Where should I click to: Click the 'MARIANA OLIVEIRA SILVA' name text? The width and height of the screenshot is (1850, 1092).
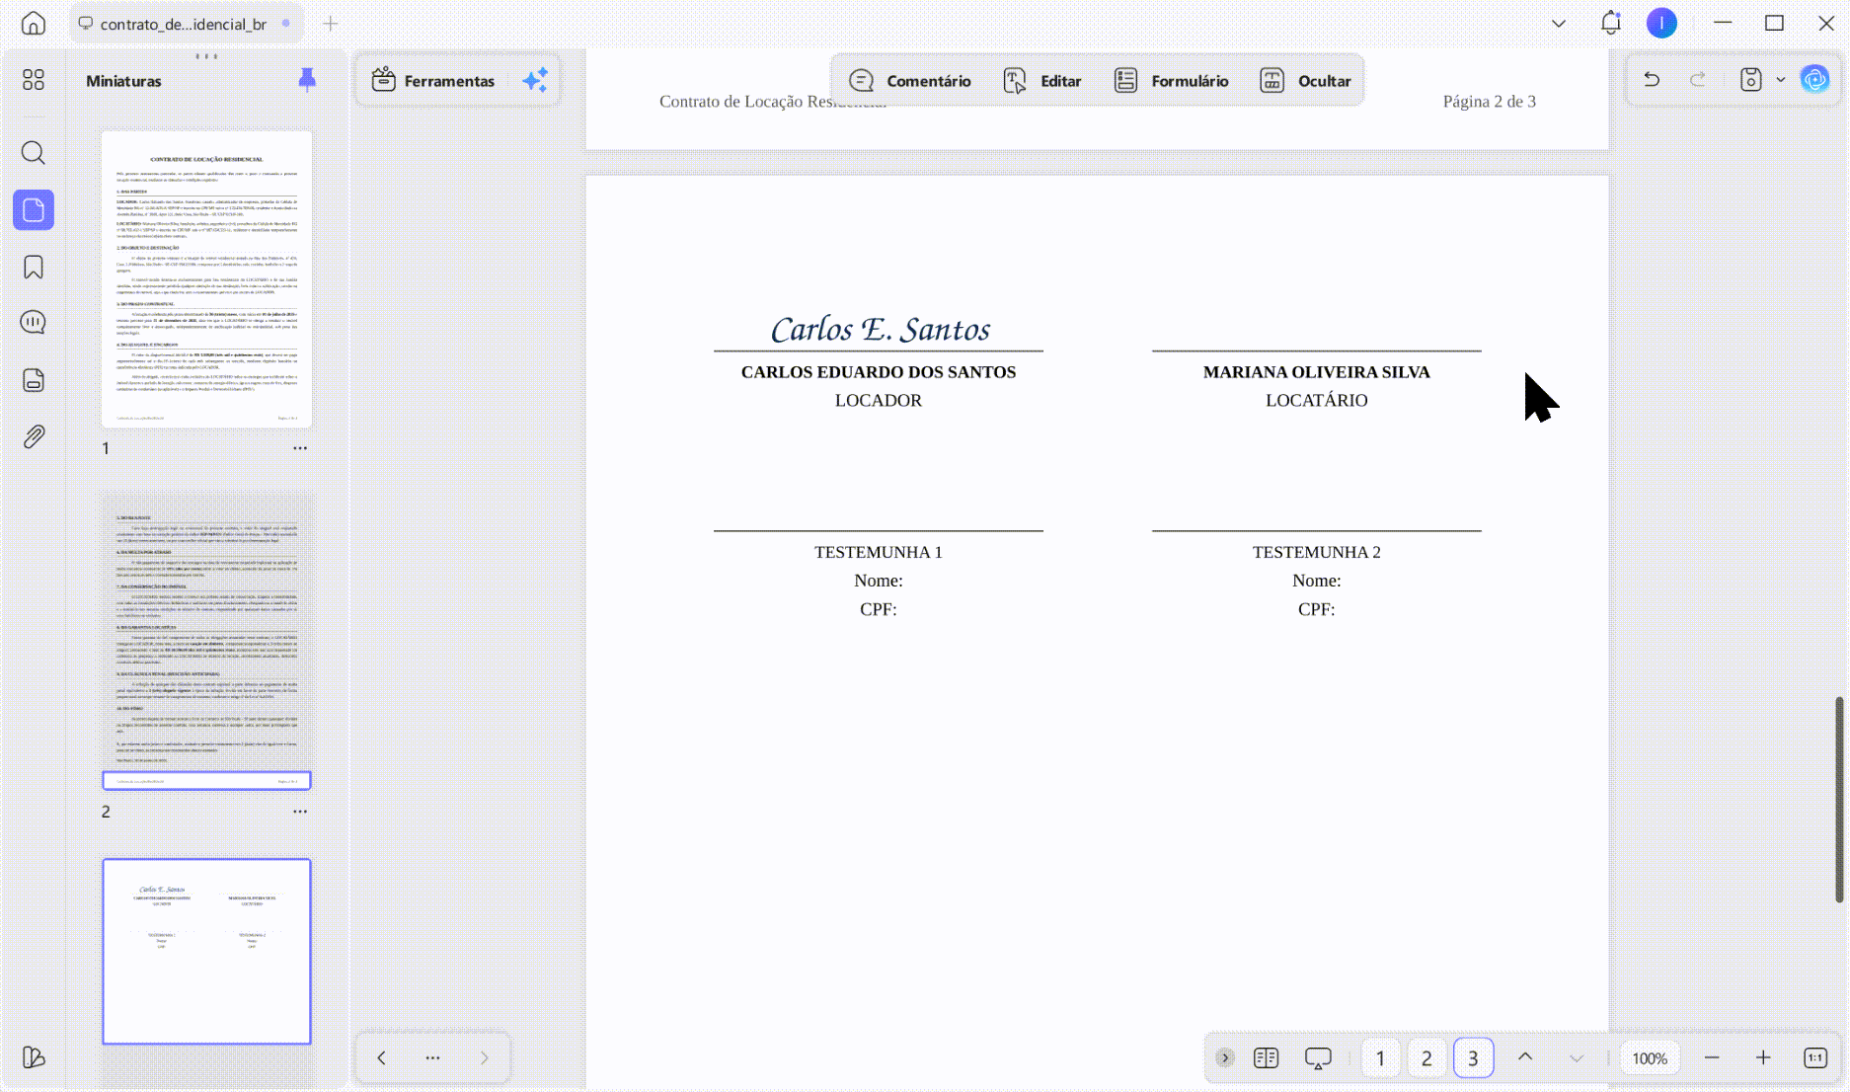[1316, 372]
